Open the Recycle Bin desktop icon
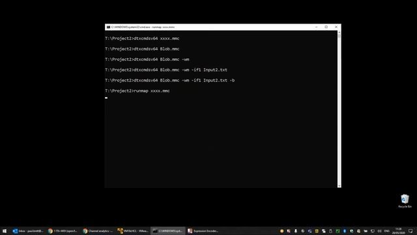 [x=405, y=201]
